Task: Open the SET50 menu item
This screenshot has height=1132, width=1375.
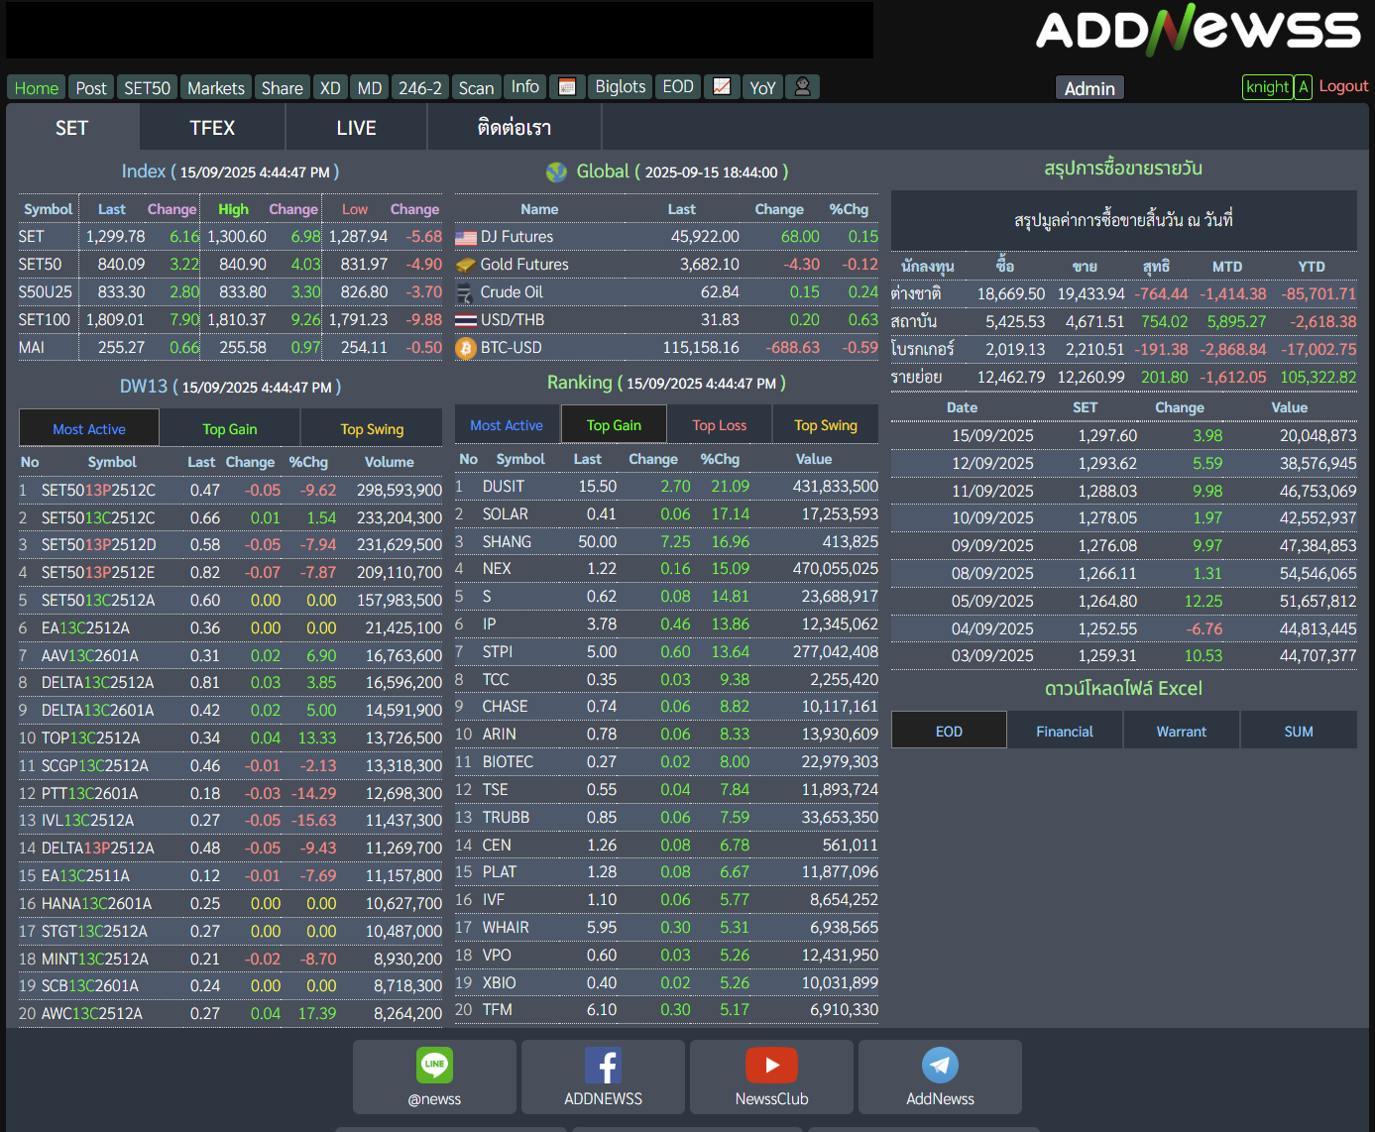Action: click(x=147, y=87)
